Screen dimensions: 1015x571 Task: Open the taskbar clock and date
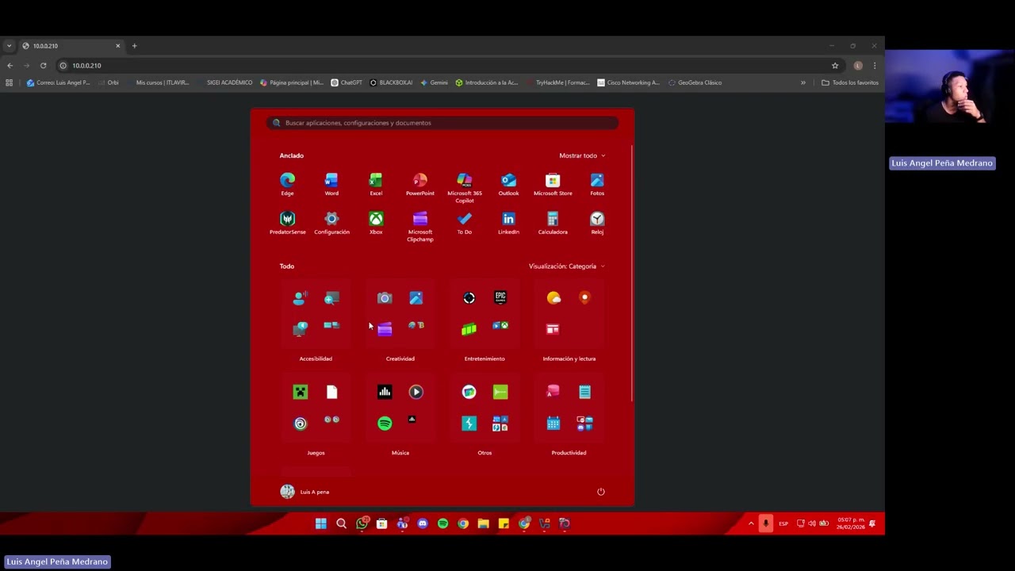[x=851, y=523]
